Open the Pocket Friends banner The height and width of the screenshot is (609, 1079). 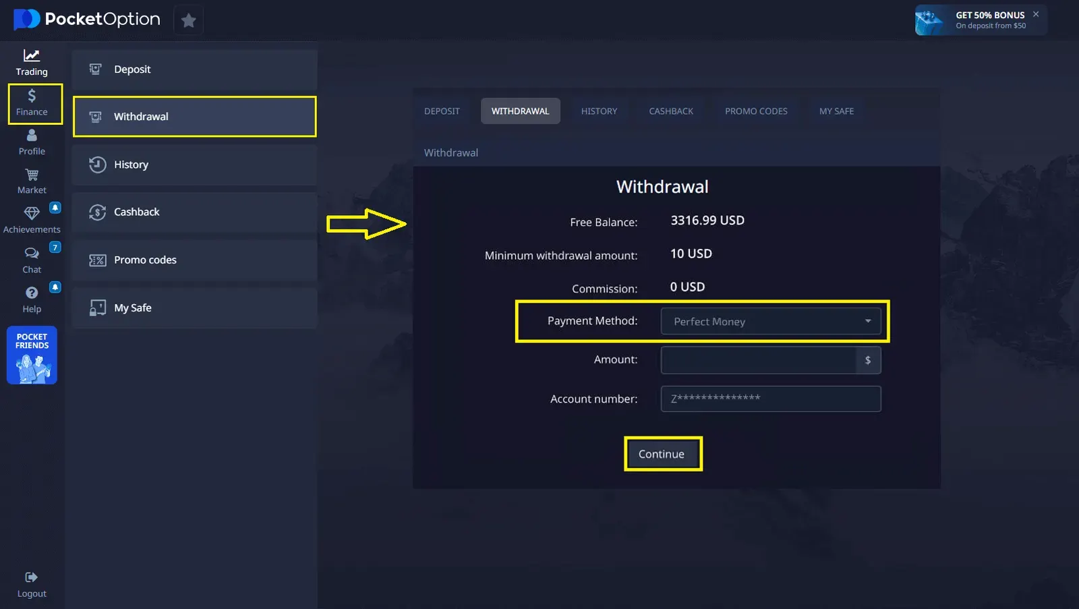point(32,355)
